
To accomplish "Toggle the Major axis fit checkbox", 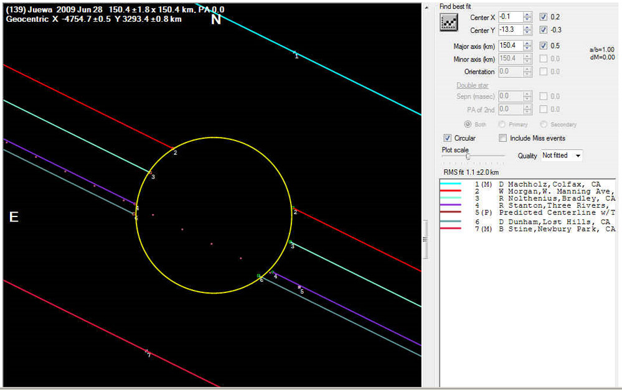I will coord(544,45).
